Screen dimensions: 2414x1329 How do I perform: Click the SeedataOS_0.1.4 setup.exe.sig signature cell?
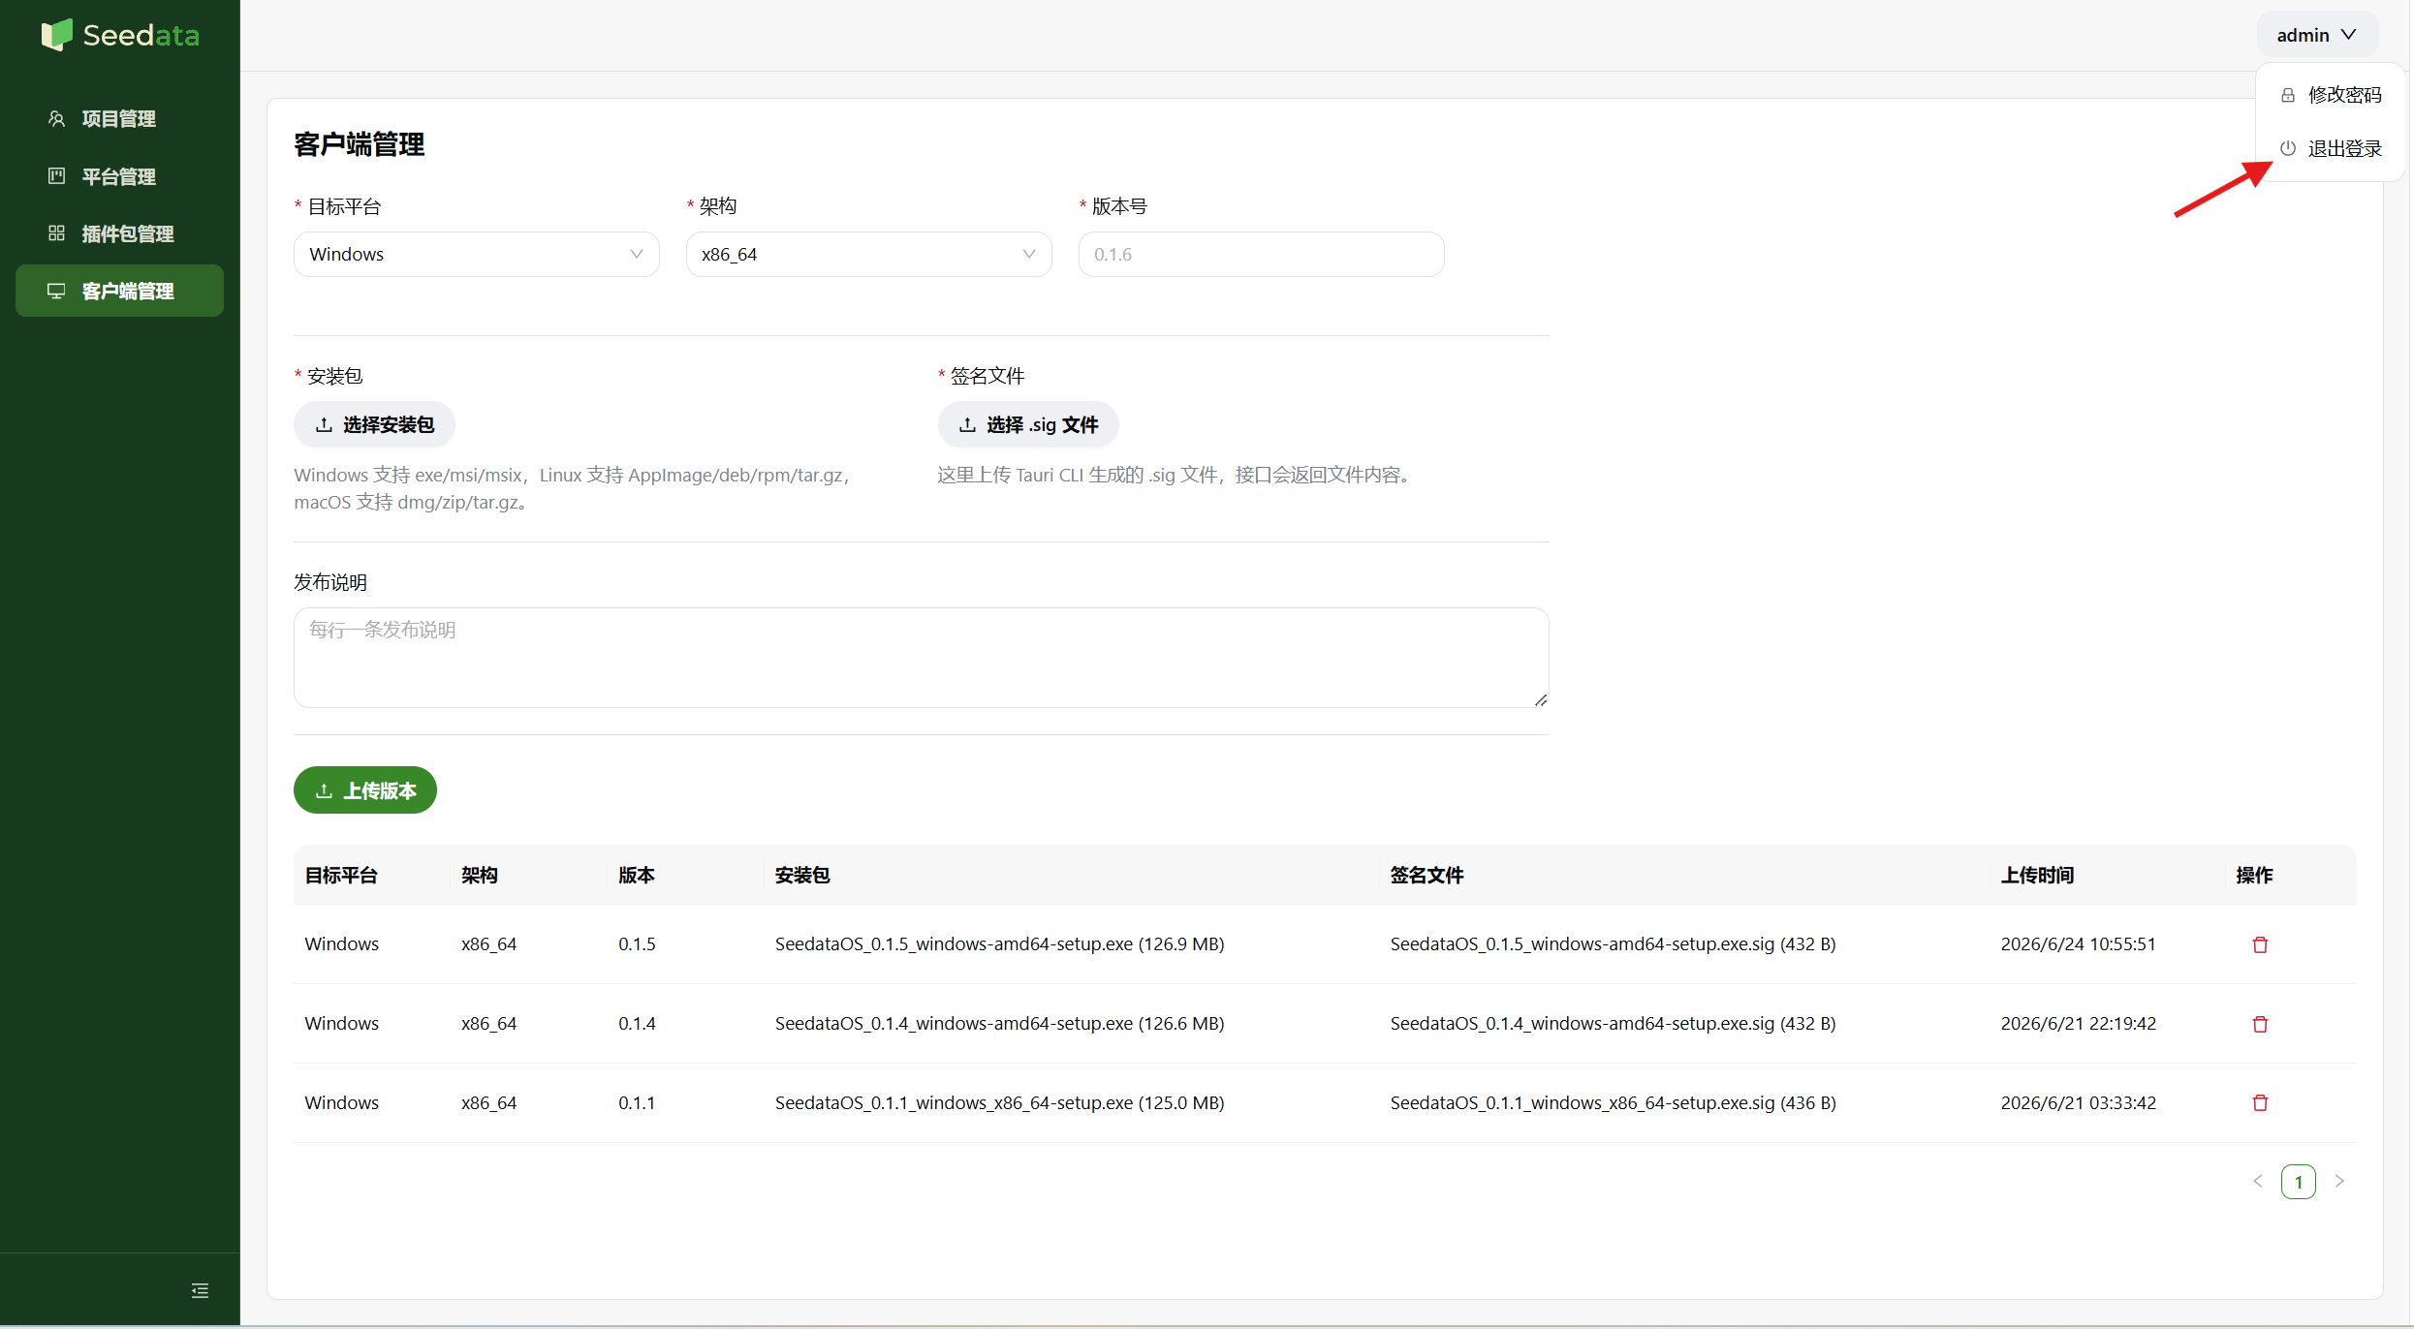point(1613,1024)
